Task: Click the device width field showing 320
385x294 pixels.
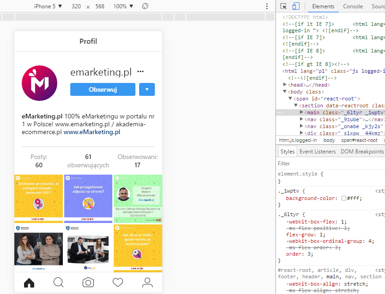Action: (x=76, y=6)
